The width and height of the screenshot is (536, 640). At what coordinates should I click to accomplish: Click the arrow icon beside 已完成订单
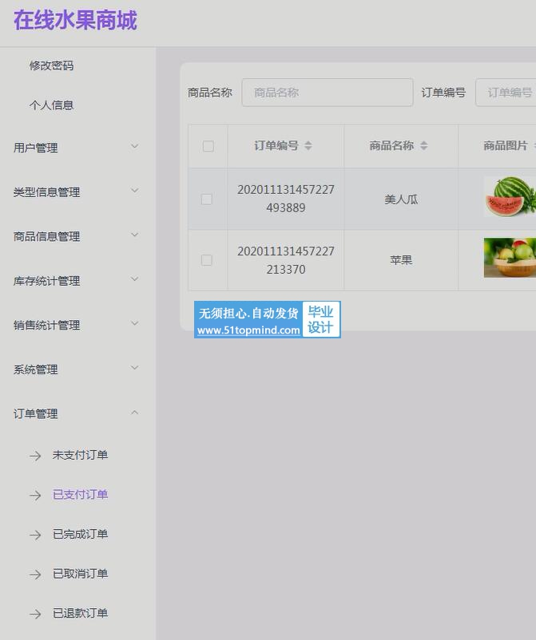pos(35,535)
